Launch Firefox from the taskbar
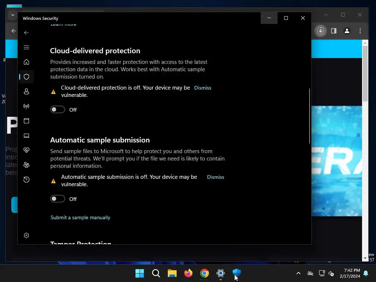376x282 pixels. click(188, 273)
